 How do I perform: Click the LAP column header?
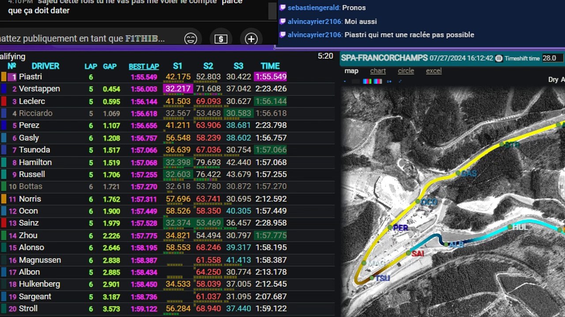(x=91, y=66)
